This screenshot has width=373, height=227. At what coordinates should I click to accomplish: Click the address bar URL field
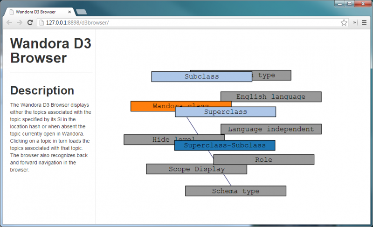[x=186, y=22]
